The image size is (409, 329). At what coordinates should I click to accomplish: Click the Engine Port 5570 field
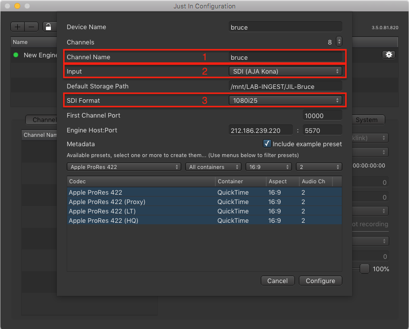click(322, 130)
